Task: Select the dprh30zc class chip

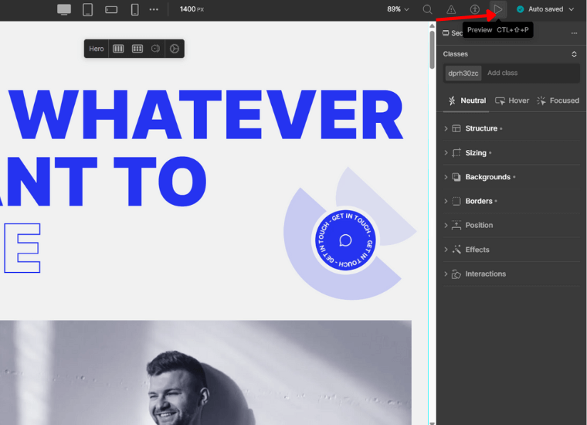Action: point(463,73)
